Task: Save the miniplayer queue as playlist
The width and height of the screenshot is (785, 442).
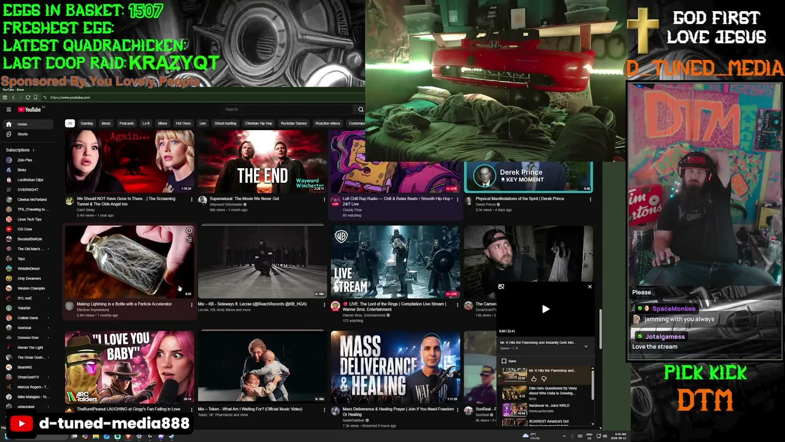Action: click(x=508, y=361)
